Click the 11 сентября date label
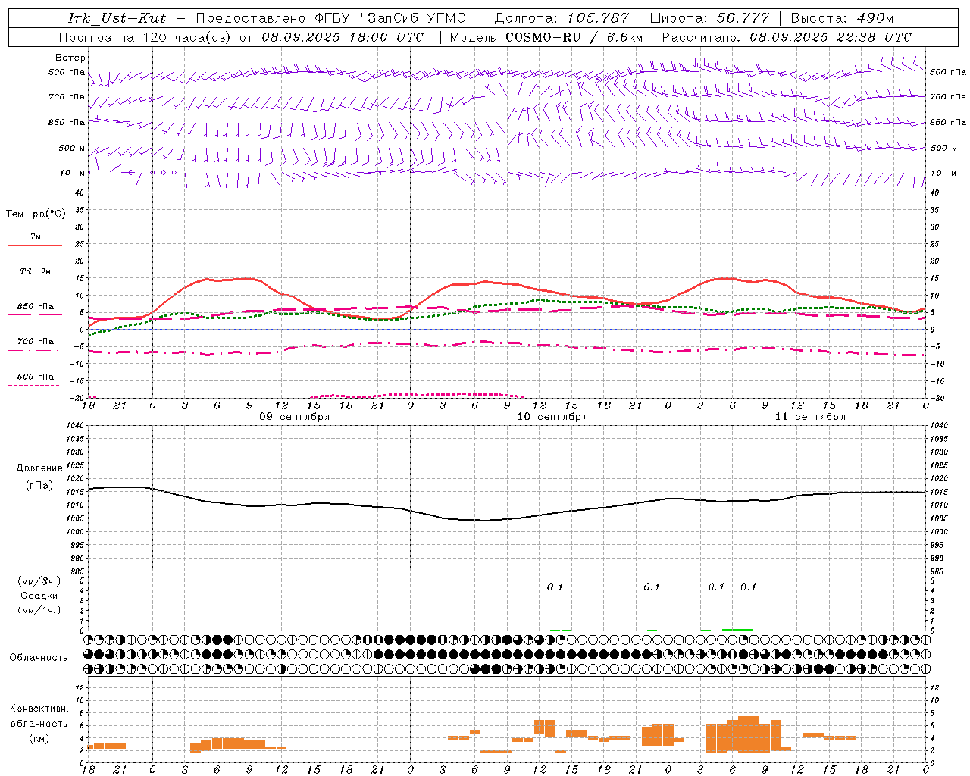 [x=810, y=417]
